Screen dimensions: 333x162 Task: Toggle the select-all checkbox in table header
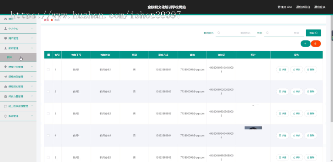tap(48, 55)
